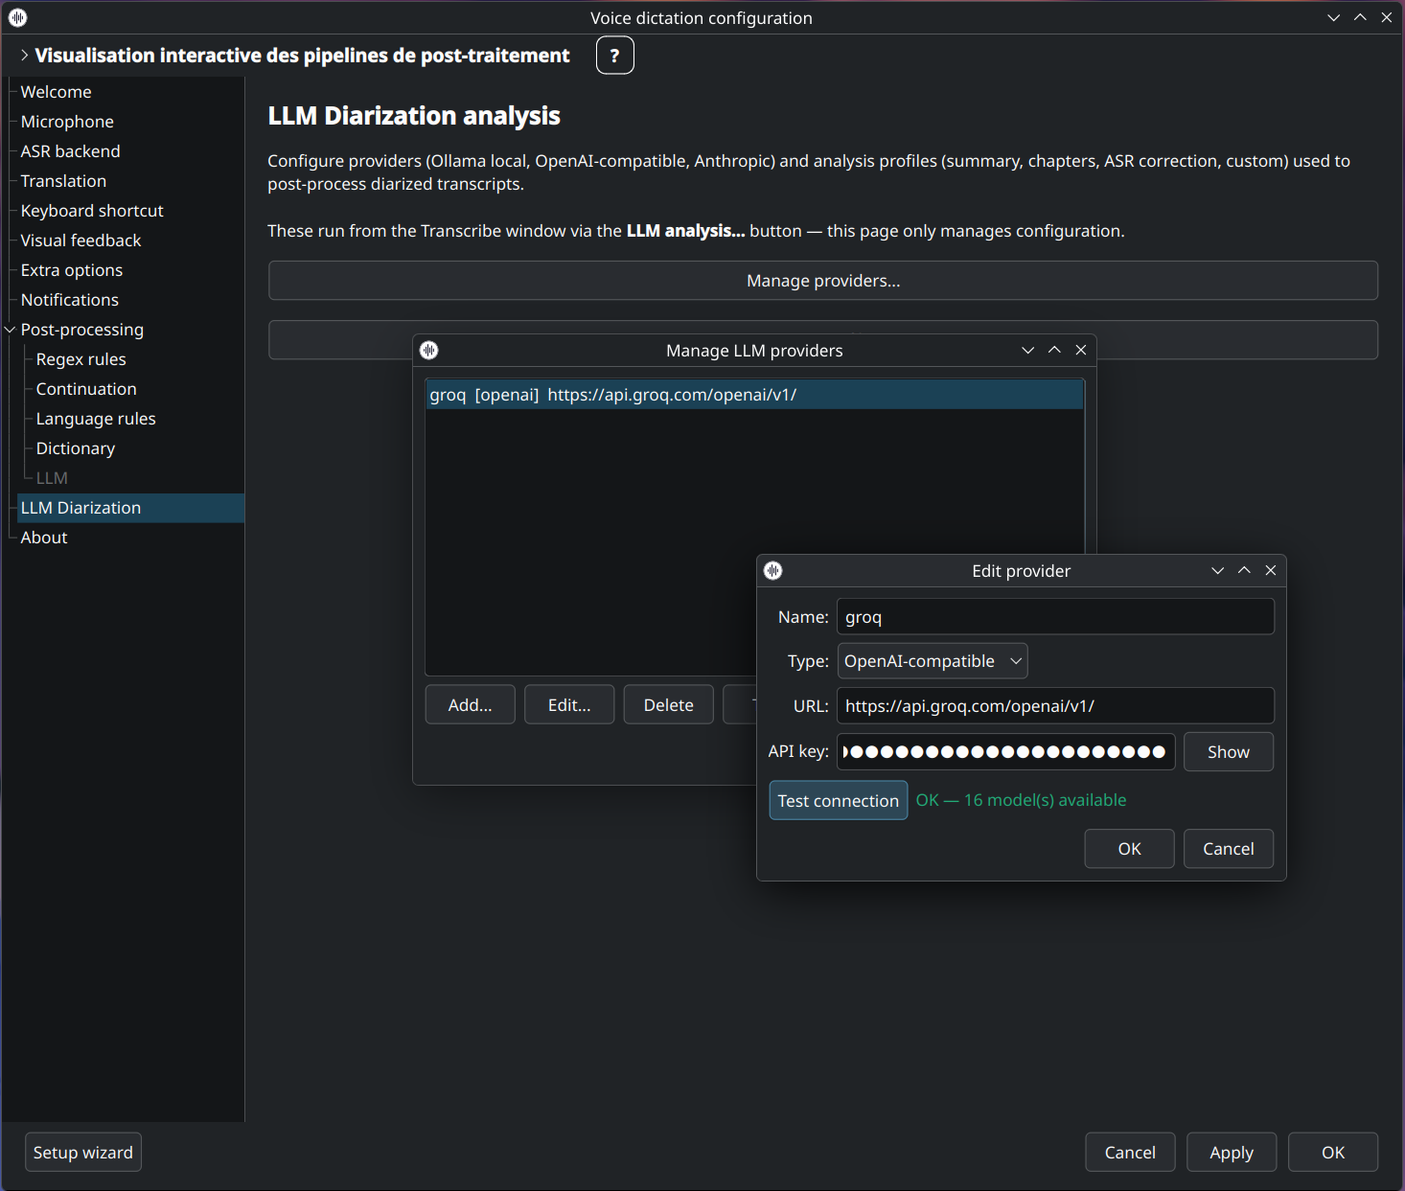Image resolution: width=1405 pixels, height=1191 pixels.
Task: Select the Post-processing tree item
Action: click(x=82, y=330)
